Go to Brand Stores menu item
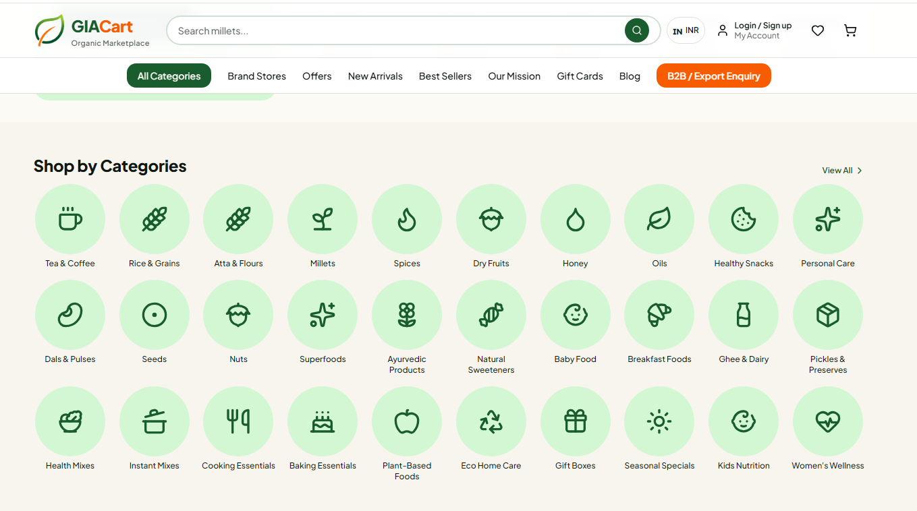Image resolution: width=917 pixels, height=511 pixels. [x=256, y=76]
